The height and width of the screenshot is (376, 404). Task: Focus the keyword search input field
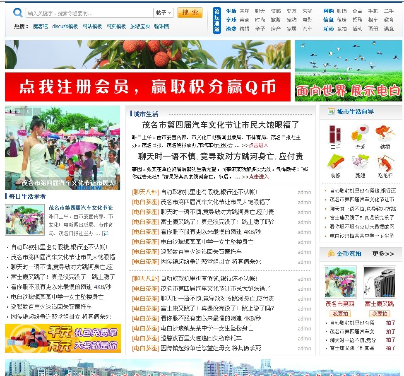click(x=90, y=13)
